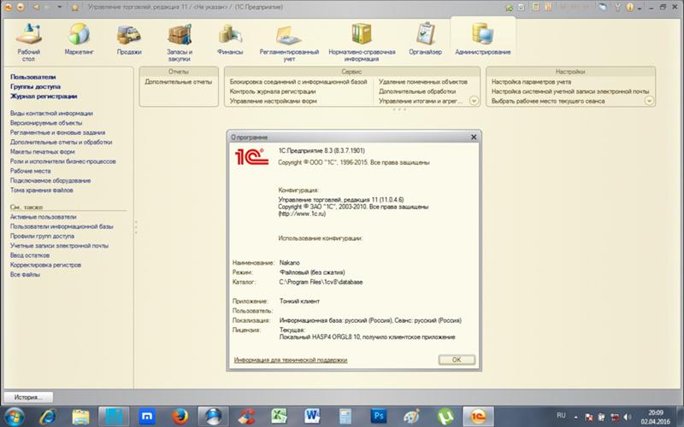
Task: Open Профили групп доступа
Action: pyautogui.click(x=42, y=236)
